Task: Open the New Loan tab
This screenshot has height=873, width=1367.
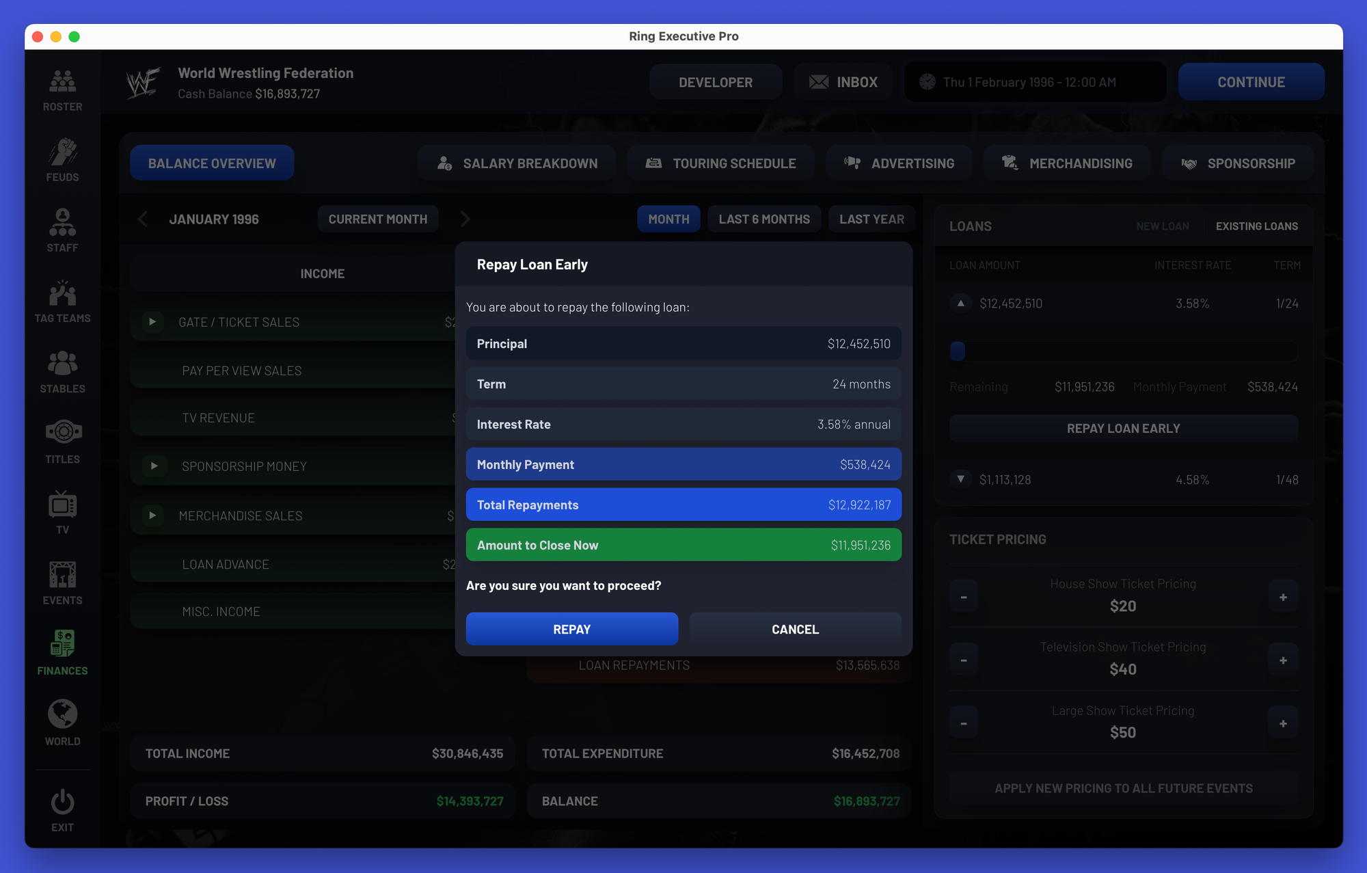Action: [1162, 226]
